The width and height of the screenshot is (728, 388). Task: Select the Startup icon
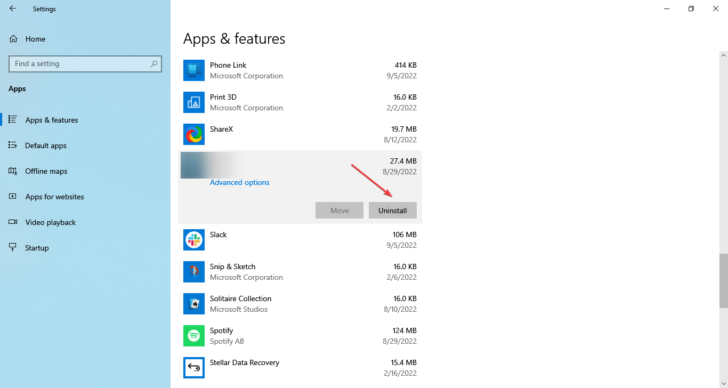13,247
